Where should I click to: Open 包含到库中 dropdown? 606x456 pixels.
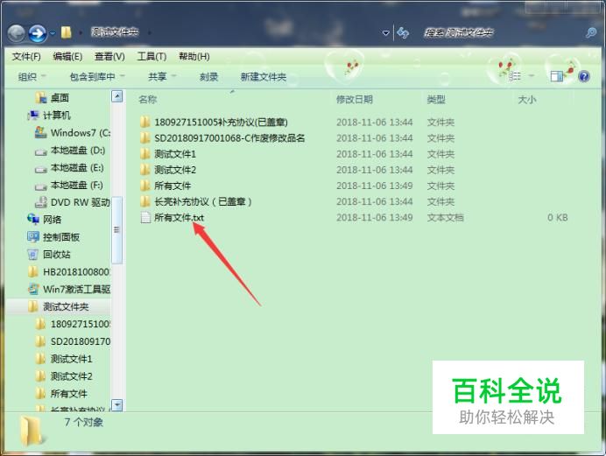pos(97,77)
